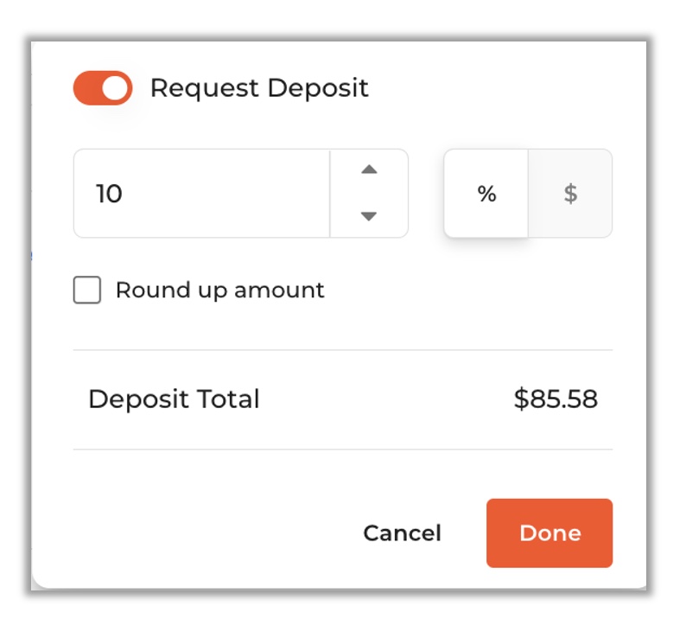Click the Done button
Viewport: 686px width, 619px height.
pos(549,533)
